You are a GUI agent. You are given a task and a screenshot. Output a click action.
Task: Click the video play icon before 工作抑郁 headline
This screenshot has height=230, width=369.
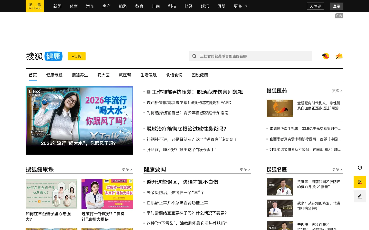(148, 92)
